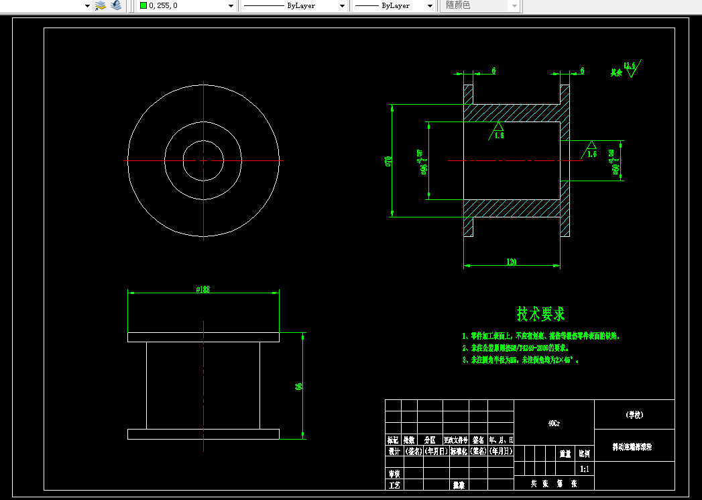This screenshot has height=500, width=702.
Task: Click the Layer Previous icon
Action: coord(116,5)
